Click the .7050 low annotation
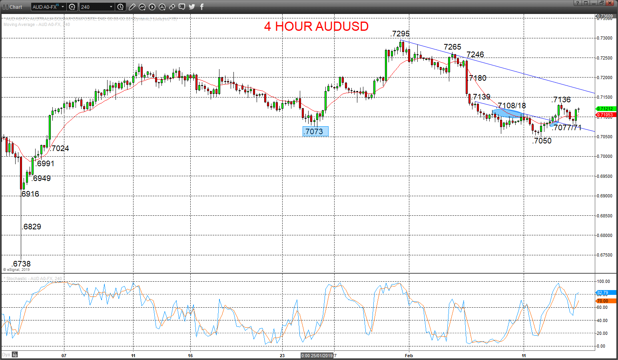 click(x=542, y=141)
